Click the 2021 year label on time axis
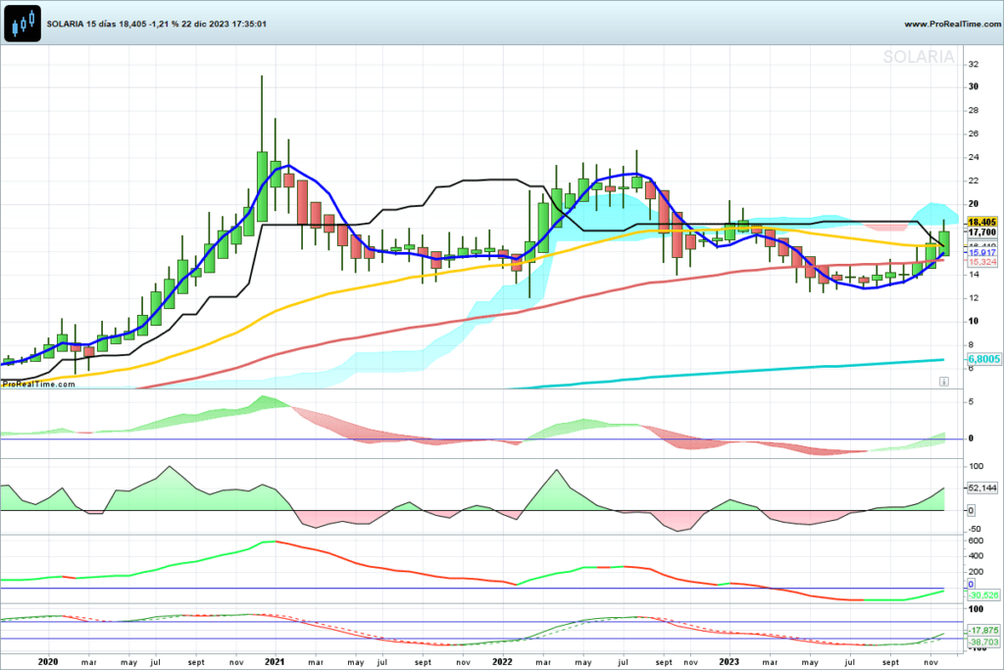Screen dimensions: 1004x670 tap(275, 662)
